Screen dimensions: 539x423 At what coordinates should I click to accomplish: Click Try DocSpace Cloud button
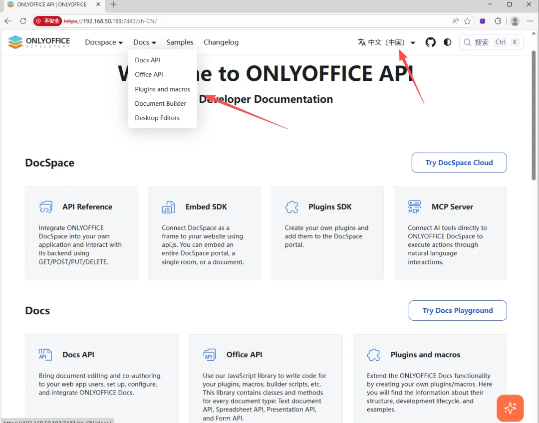[459, 163]
